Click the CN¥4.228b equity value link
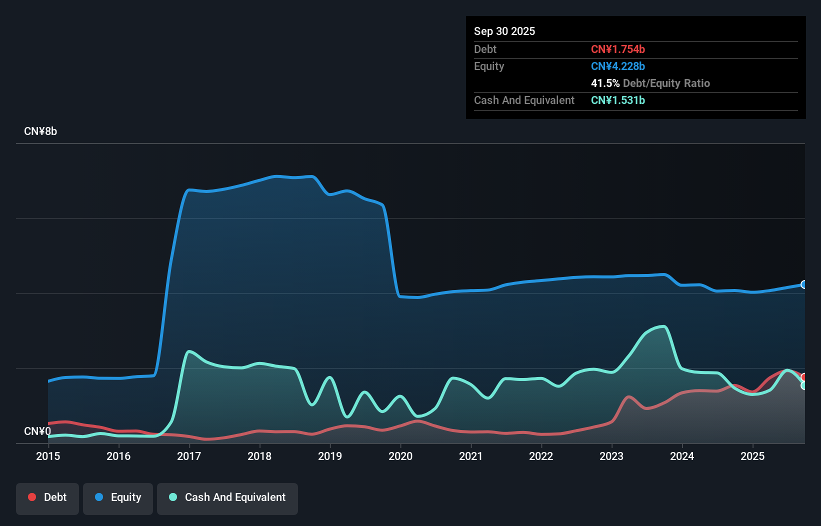 click(x=618, y=66)
